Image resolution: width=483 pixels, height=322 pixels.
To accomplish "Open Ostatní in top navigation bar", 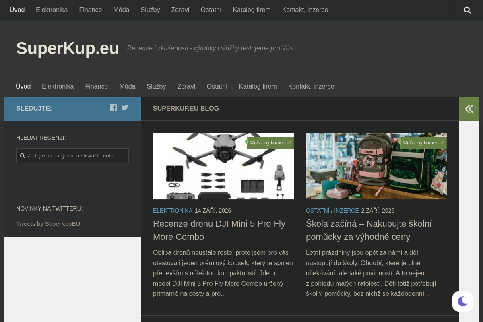I will click(x=211, y=10).
